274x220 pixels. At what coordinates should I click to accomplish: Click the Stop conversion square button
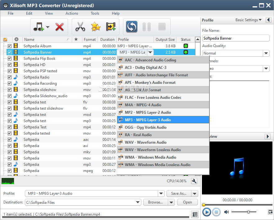coord(162,27)
